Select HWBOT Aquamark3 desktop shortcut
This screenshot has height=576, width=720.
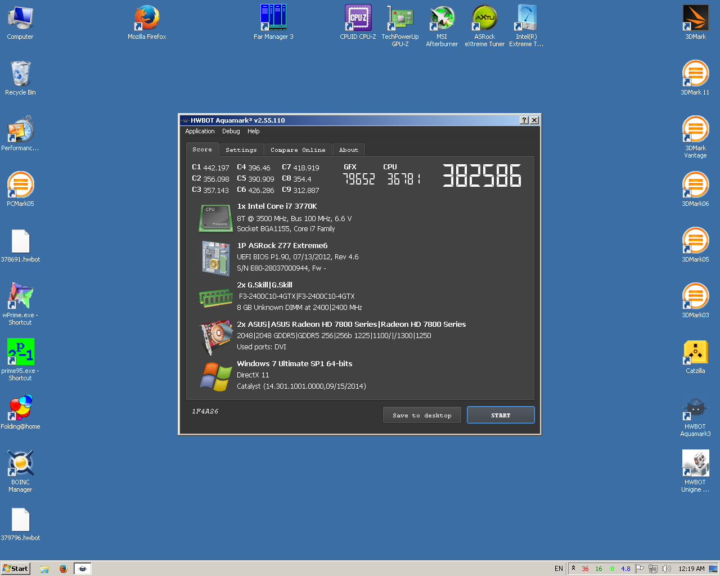[x=695, y=415]
